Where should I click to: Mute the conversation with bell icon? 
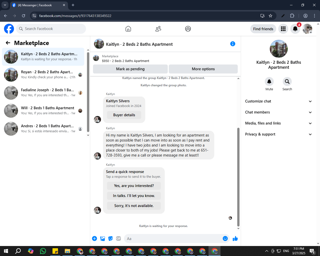(x=269, y=81)
